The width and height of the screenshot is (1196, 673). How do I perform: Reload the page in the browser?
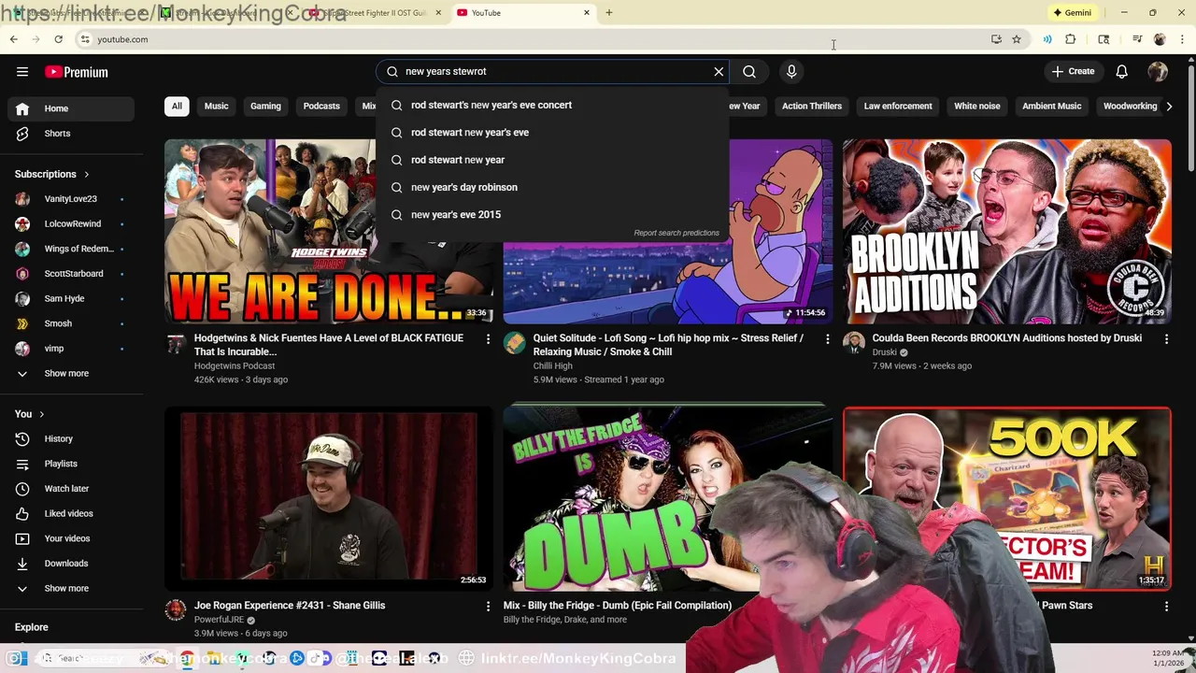point(58,39)
